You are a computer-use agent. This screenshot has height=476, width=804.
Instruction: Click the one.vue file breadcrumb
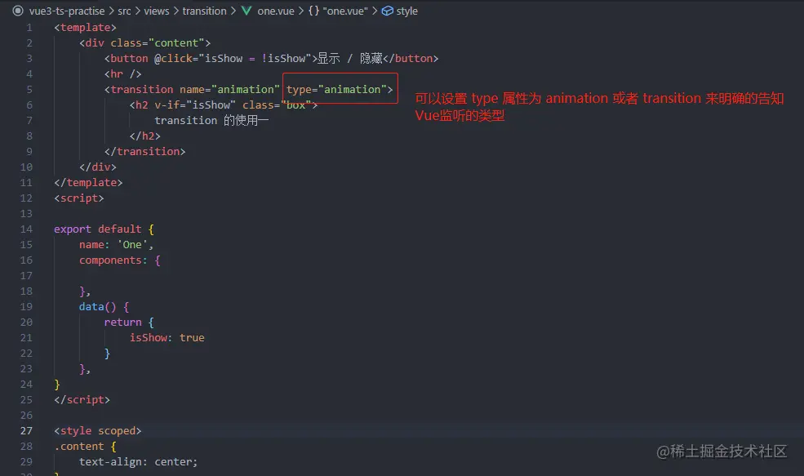pos(276,11)
